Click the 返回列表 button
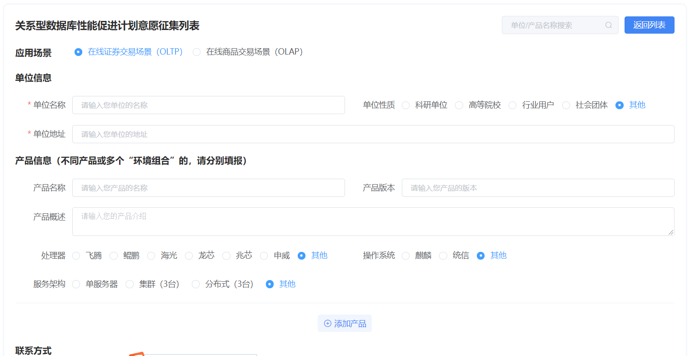The height and width of the screenshot is (356, 690). coord(649,25)
